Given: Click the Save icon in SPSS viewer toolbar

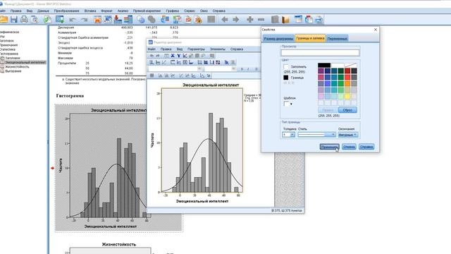Looking at the screenshot, I should click(14, 20).
